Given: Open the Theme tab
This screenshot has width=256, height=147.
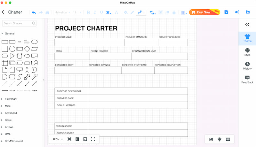Looking at the screenshot, I should (x=247, y=38).
